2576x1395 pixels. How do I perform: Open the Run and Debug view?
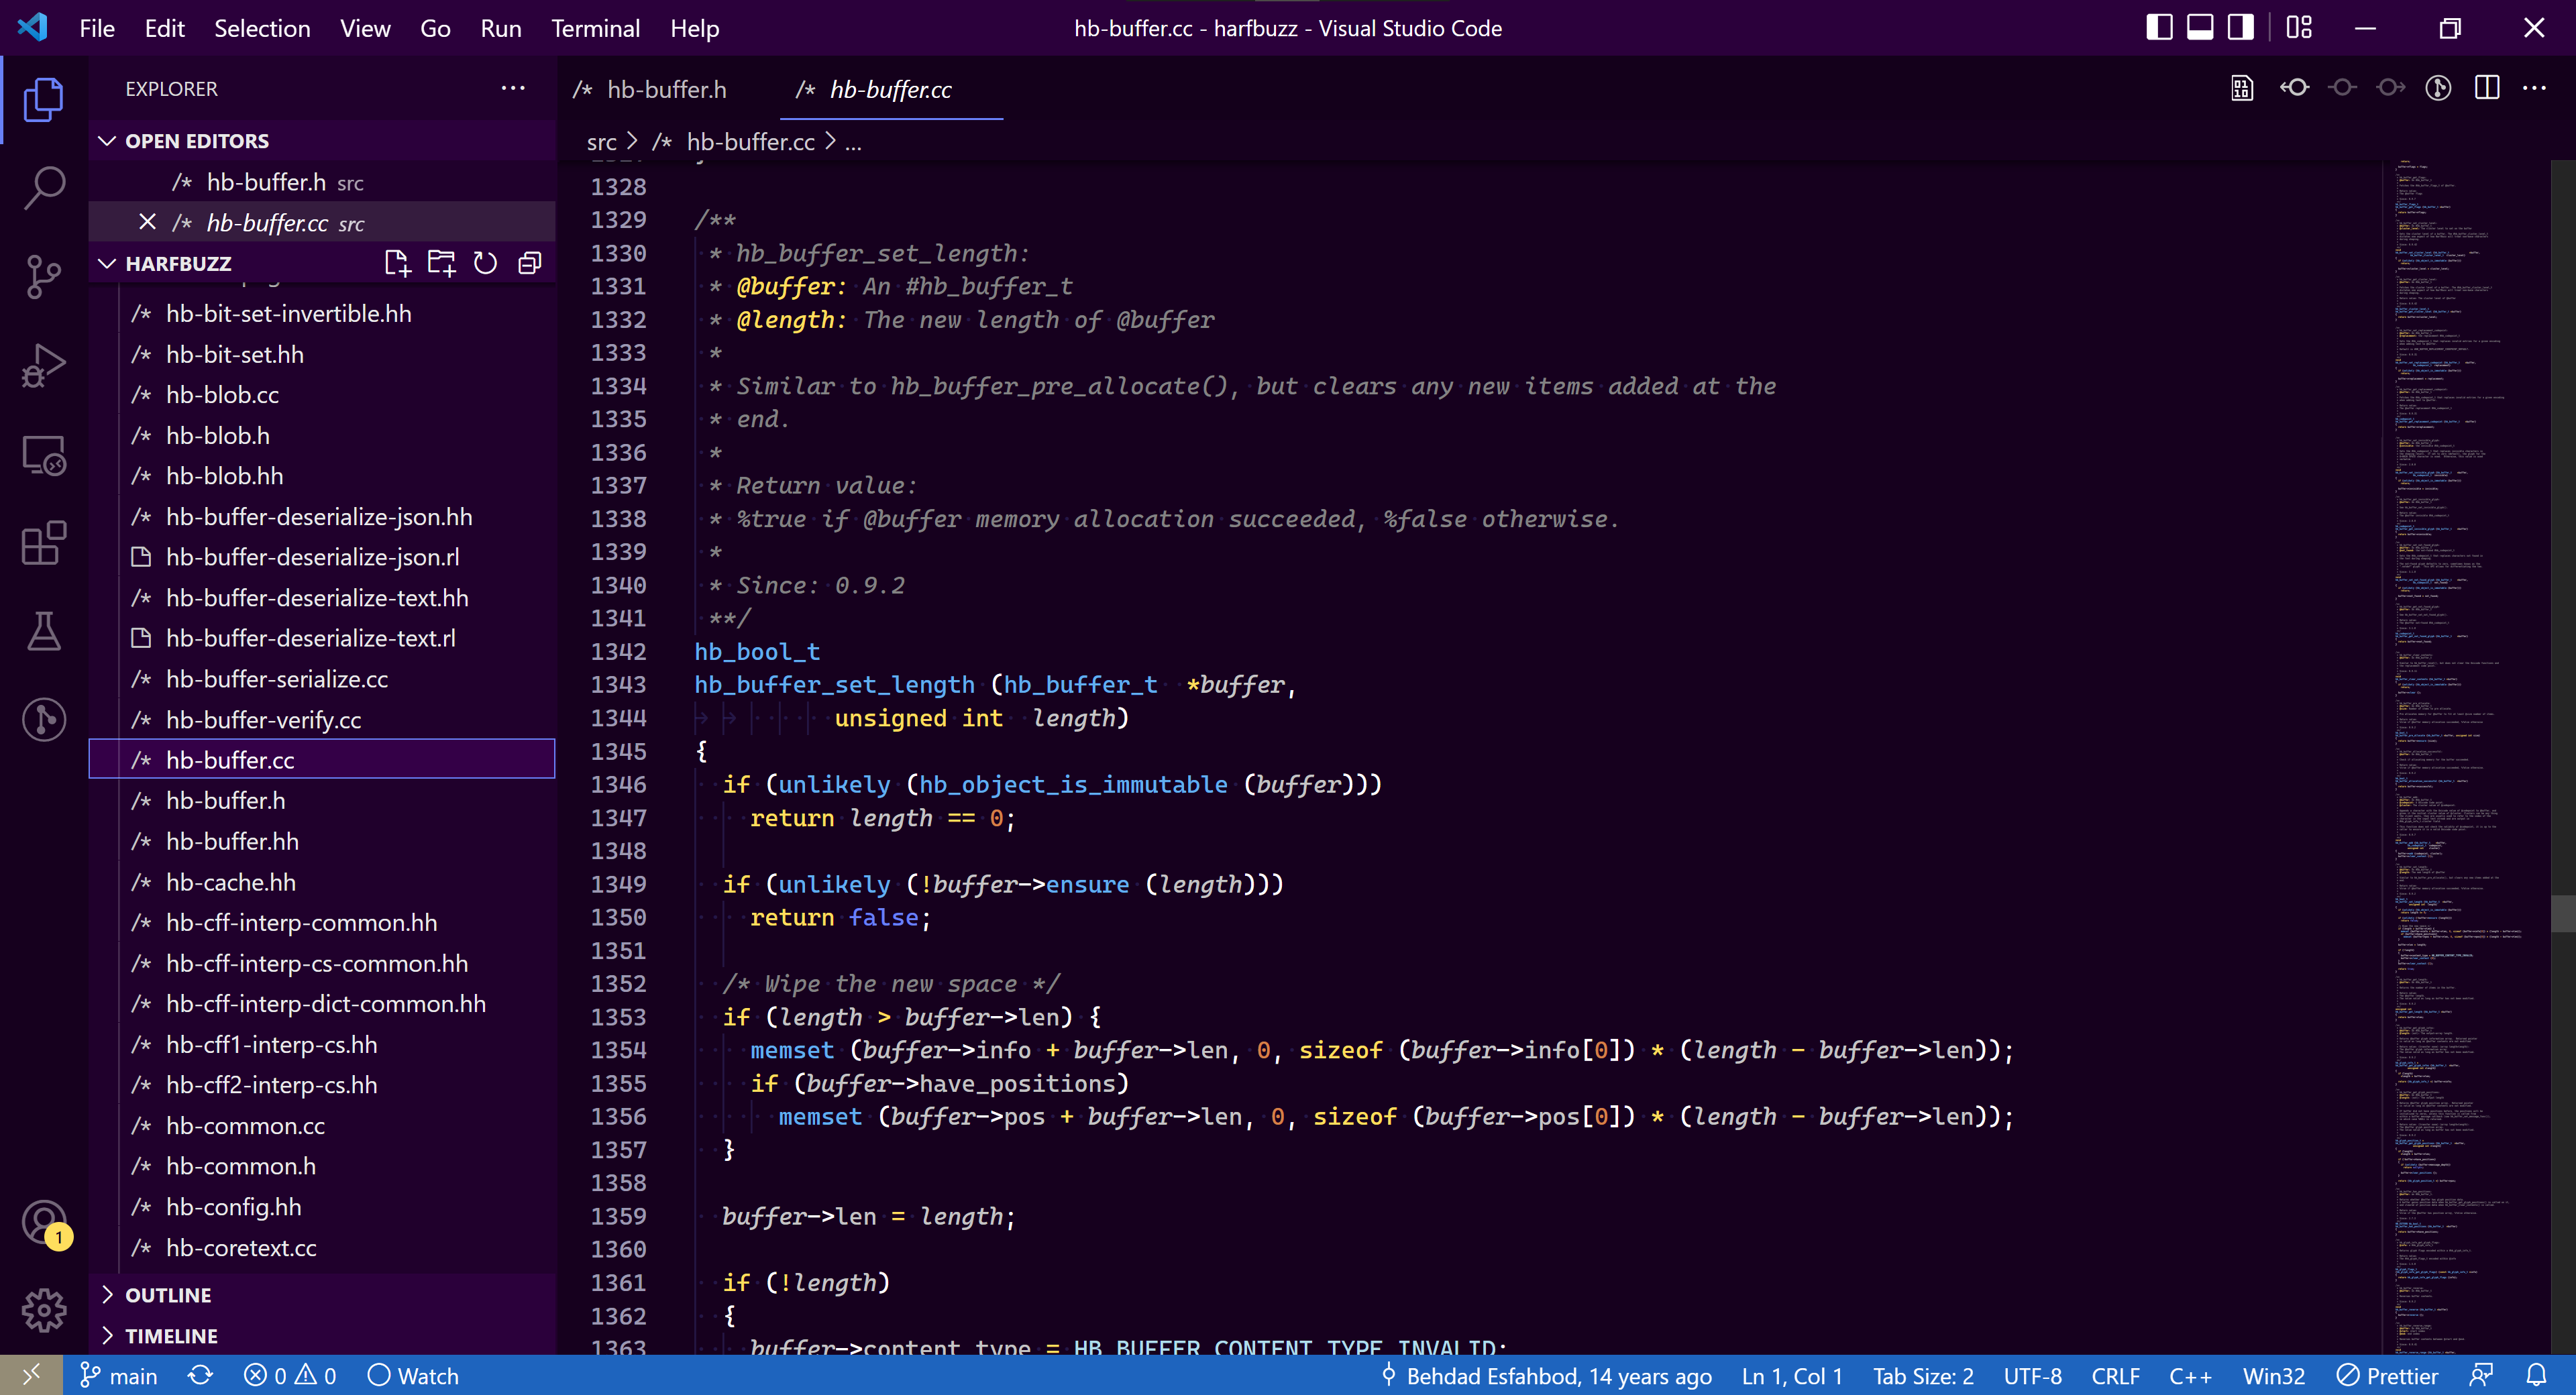coord(44,365)
